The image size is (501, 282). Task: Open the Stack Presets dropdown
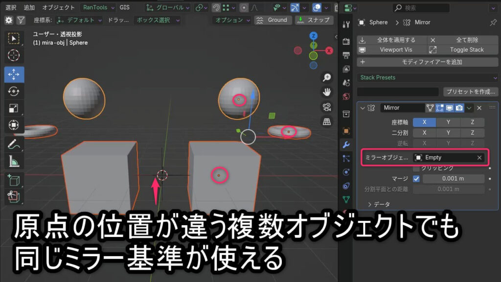point(428,77)
